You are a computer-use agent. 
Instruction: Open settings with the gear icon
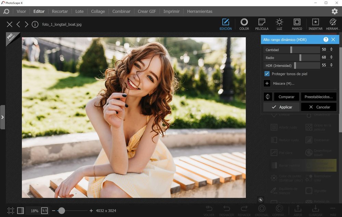334,11
